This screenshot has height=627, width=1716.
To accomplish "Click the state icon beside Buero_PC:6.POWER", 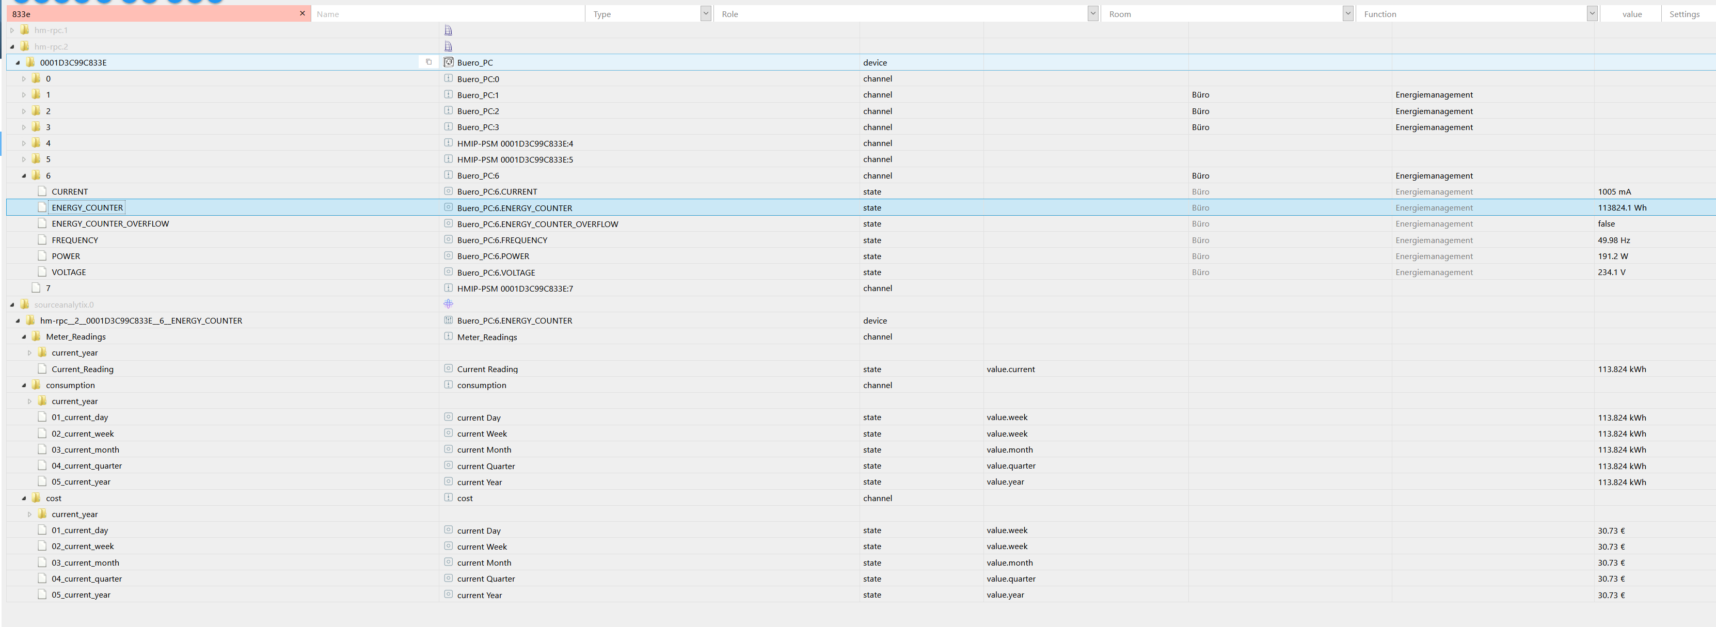I will click(x=448, y=255).
